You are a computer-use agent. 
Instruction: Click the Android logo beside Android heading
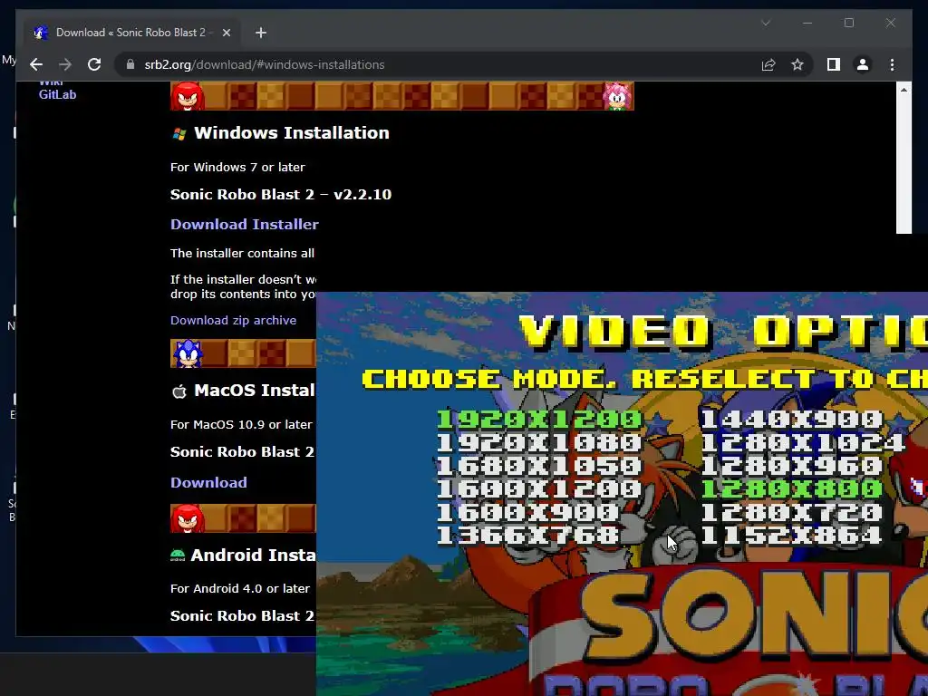[177, 556]
